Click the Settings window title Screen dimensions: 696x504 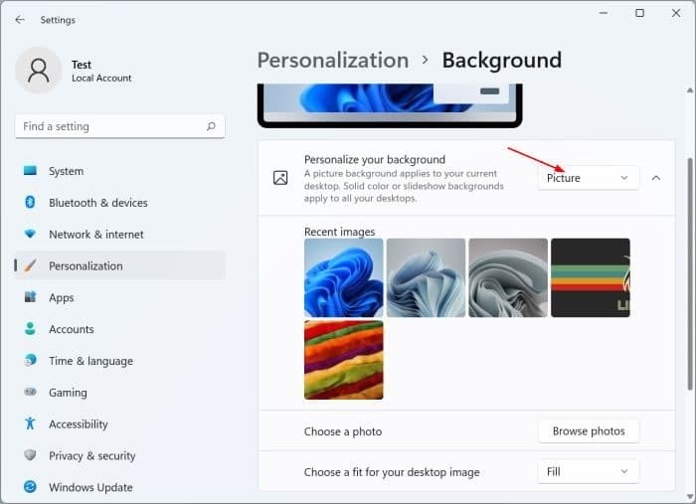coord(58,20)
